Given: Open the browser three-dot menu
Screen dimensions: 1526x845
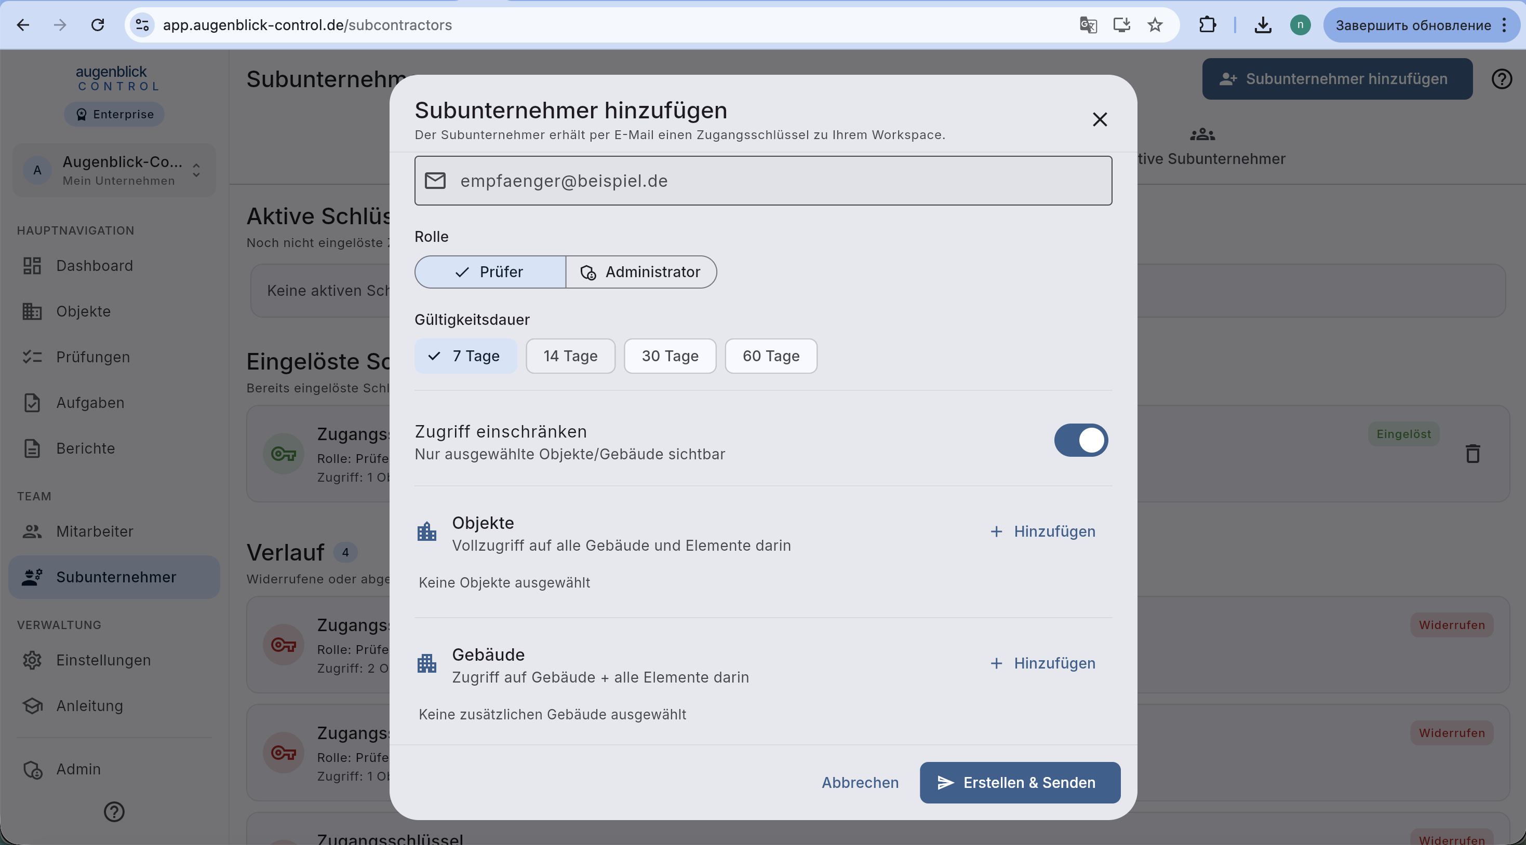Looking at the screenshot, I should click(1505, 25).
